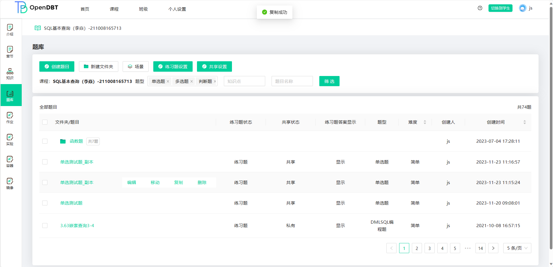Screen dimensions: 553x267
Task: Open 课程 in top navigation
Action: coord(114,9)
